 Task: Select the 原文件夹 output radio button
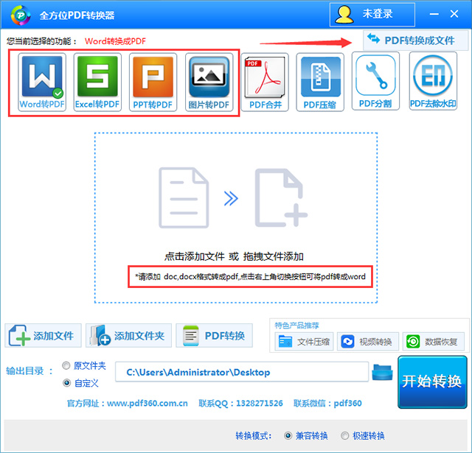[66, 365]
